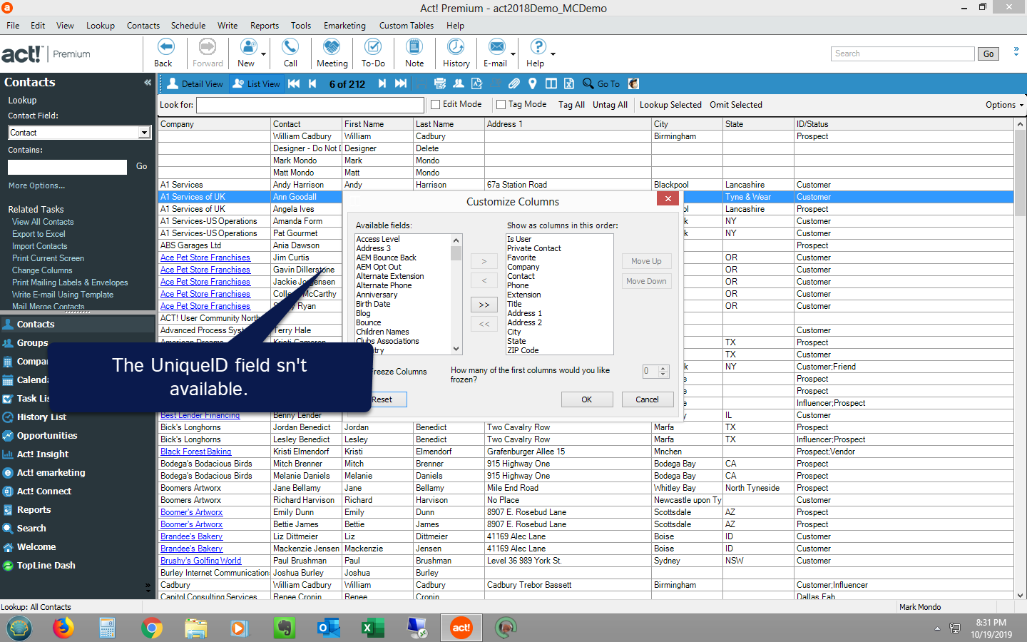This screenshot has height=642, width=1027.
Task: Open the Custom Tables menu
Action: click(407, 26)
